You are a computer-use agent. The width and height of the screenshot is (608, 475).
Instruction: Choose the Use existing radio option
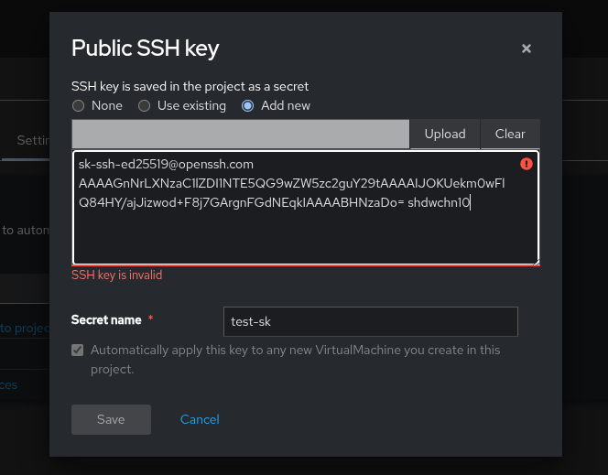click(x=144, y=106)
